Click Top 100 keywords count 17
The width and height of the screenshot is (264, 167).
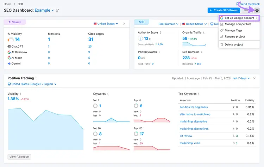coord(142,134)
